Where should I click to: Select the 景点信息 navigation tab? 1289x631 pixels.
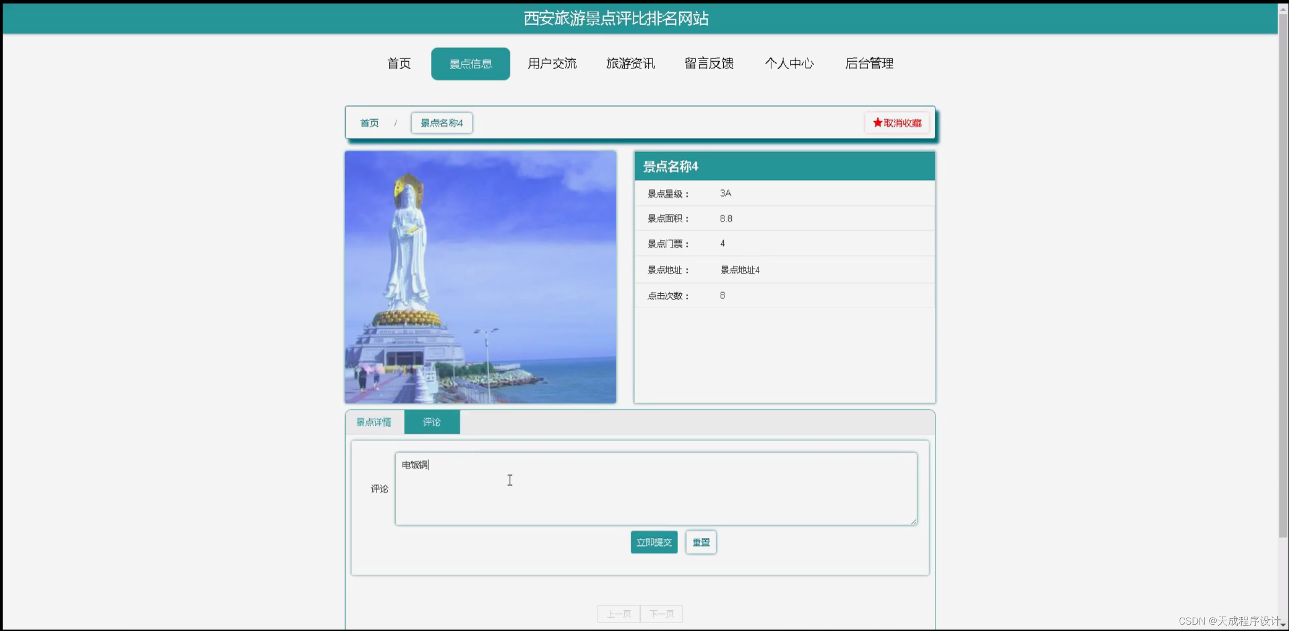(470, 63)
